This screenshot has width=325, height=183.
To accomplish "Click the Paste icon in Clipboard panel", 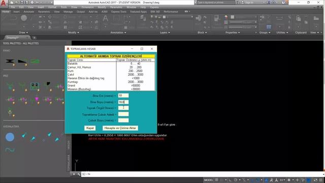I will coord(299,19).
